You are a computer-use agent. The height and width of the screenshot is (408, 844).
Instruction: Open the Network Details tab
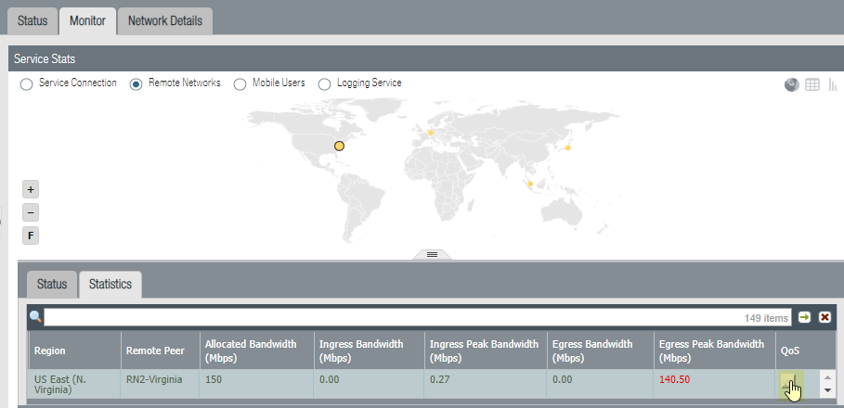[165, 20]
